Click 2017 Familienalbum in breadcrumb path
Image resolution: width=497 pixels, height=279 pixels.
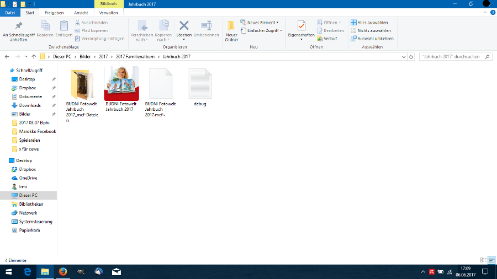pos(135,57)
